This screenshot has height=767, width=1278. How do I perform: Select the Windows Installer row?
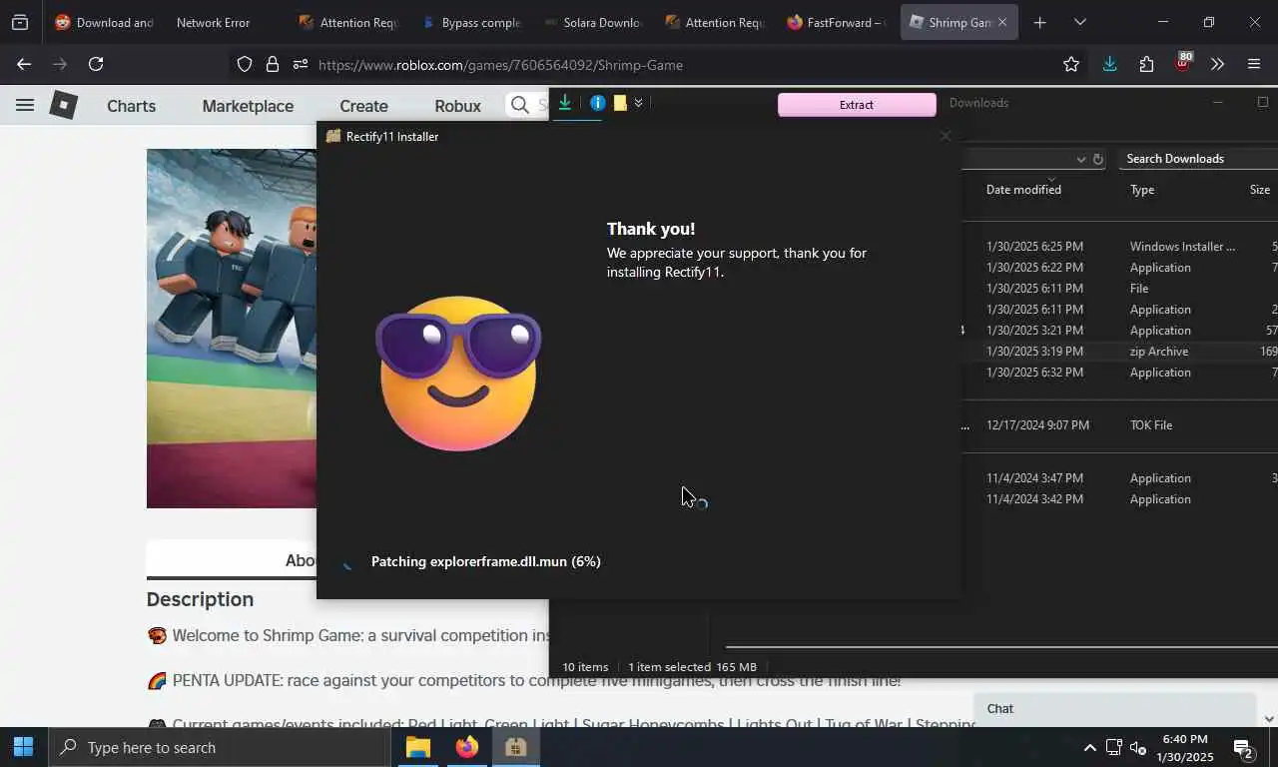(x=1119, y=247)
